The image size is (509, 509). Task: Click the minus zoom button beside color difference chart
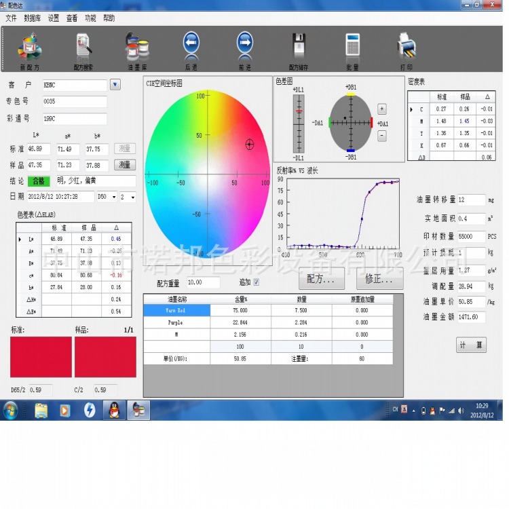tap(382, 135)
